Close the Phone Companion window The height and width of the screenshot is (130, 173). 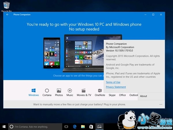point(161,14)
